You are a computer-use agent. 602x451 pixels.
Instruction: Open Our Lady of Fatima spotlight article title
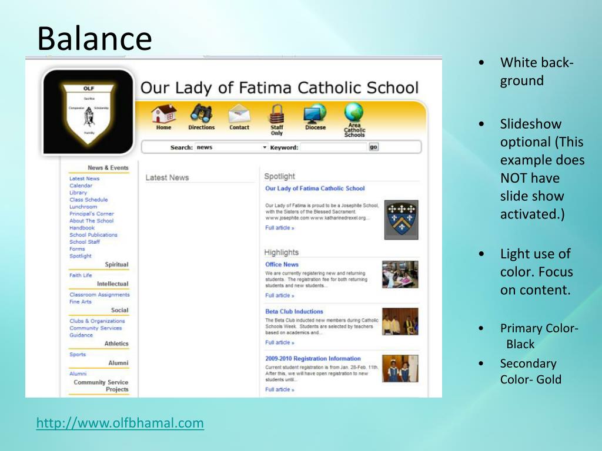[315, 189]
